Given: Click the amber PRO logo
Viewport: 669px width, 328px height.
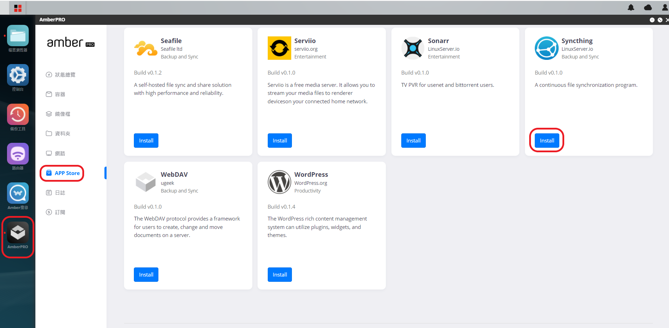Looking at the screenshot, I should click(71, 43).
